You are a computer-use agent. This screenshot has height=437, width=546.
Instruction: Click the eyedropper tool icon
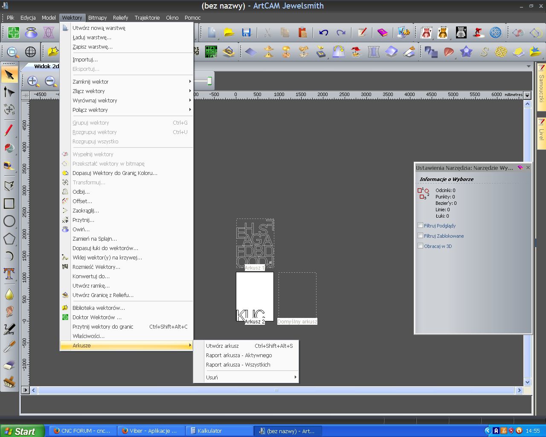[9, 346]
